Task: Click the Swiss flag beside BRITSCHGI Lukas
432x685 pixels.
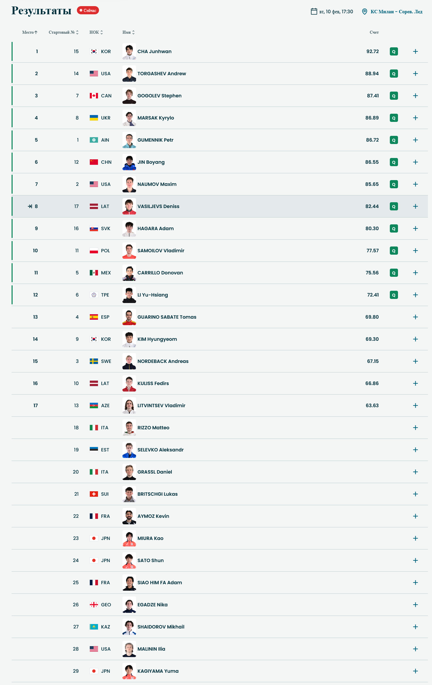Action: click(94, 494)
